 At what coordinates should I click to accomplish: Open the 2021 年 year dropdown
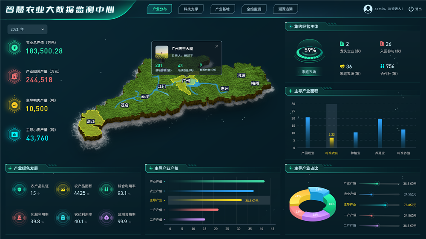click(27, 29)
